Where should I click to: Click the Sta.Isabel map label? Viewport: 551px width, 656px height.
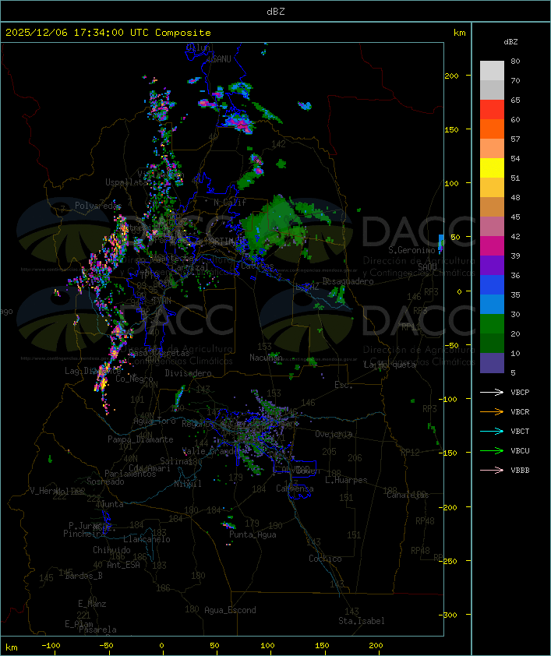point(362,621)
